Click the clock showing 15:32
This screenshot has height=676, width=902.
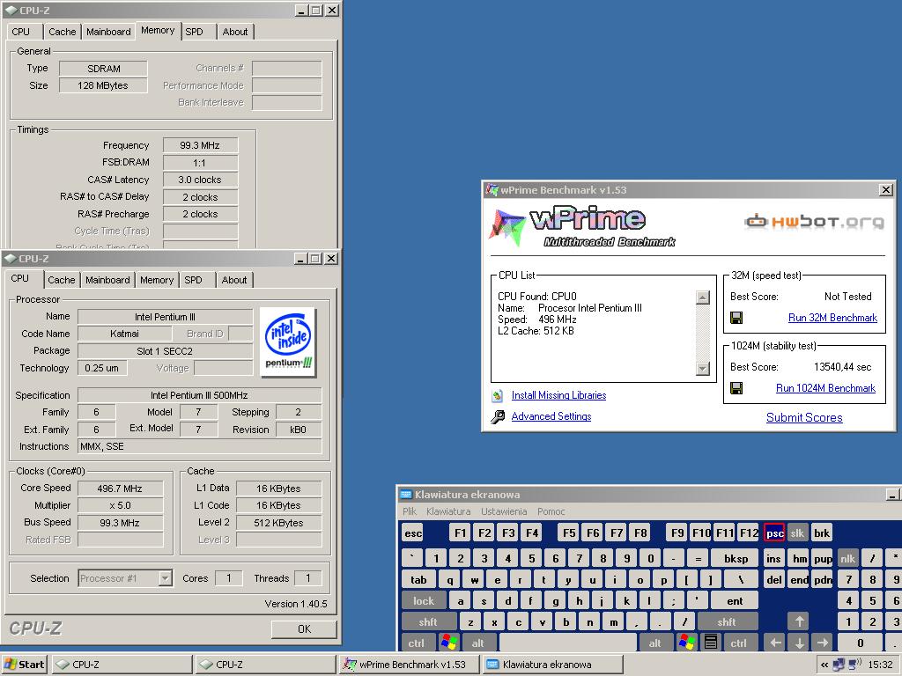880,665
